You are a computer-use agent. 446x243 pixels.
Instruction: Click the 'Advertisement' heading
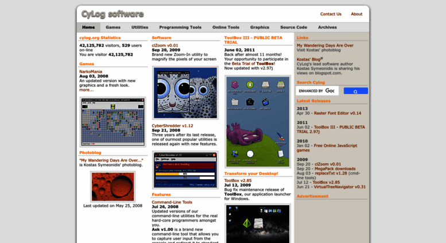313,196
